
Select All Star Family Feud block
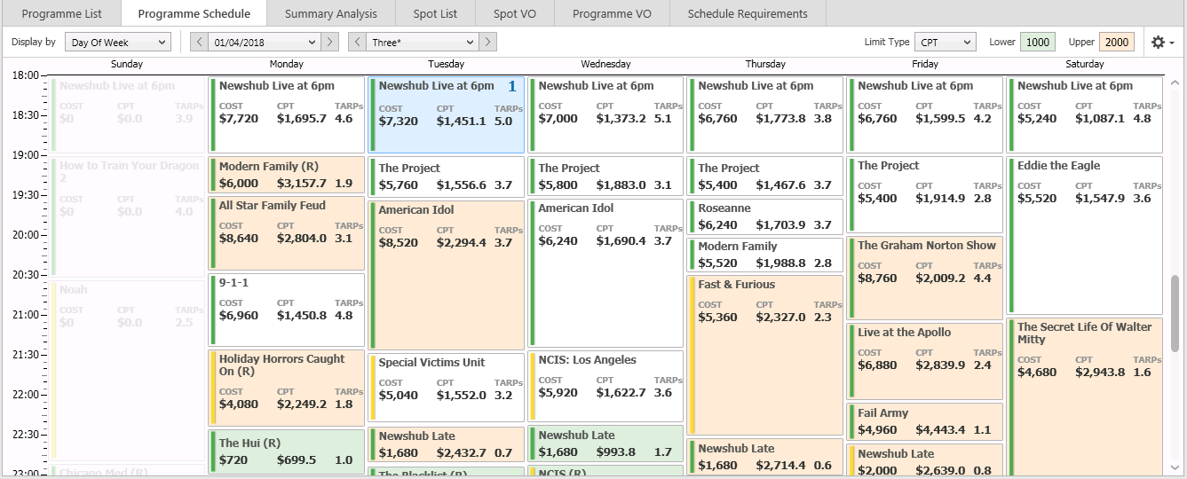click(x=286, y=233)
